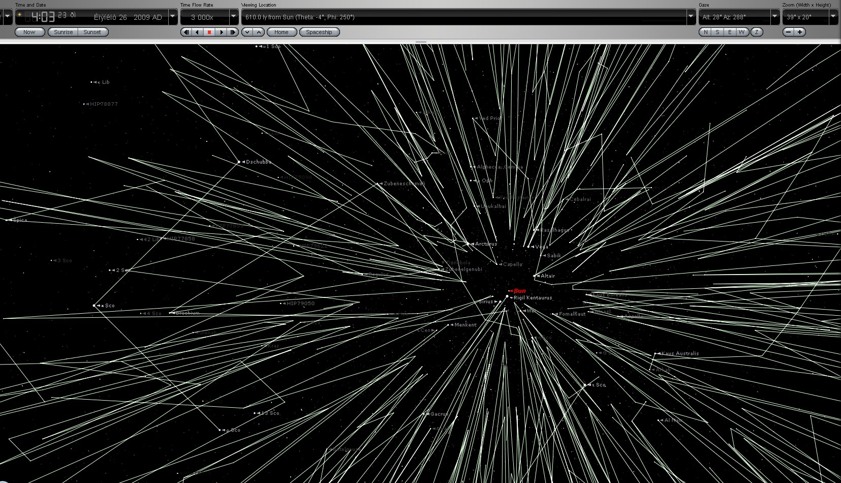
Task: Select the Arcturus star label
Action: tap(486, 244)
